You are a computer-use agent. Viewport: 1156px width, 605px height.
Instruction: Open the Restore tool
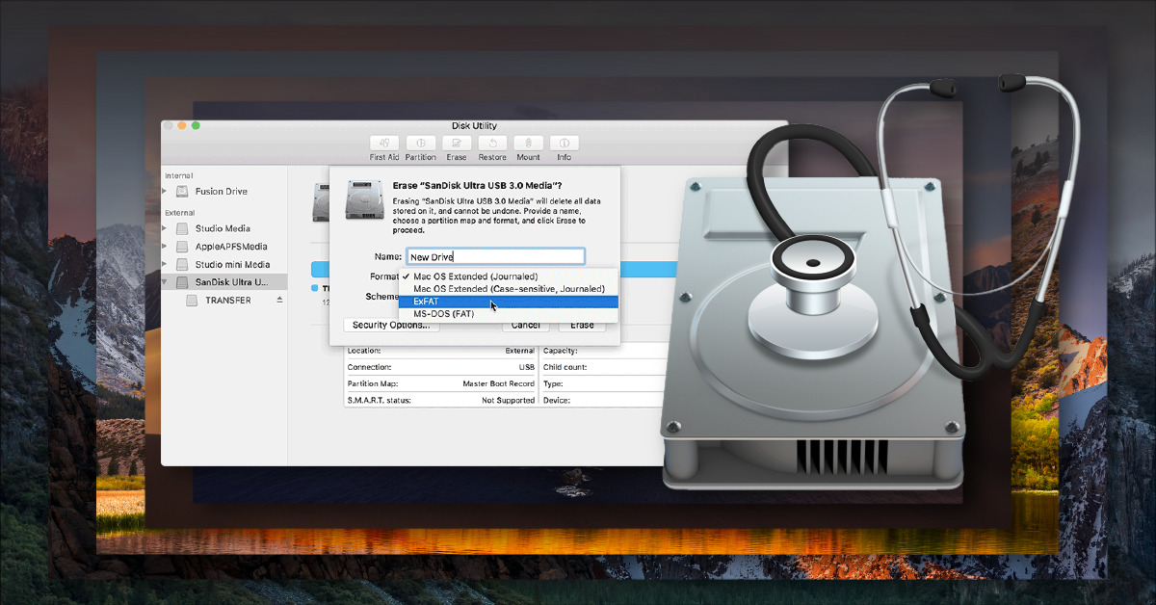[491, 147]
